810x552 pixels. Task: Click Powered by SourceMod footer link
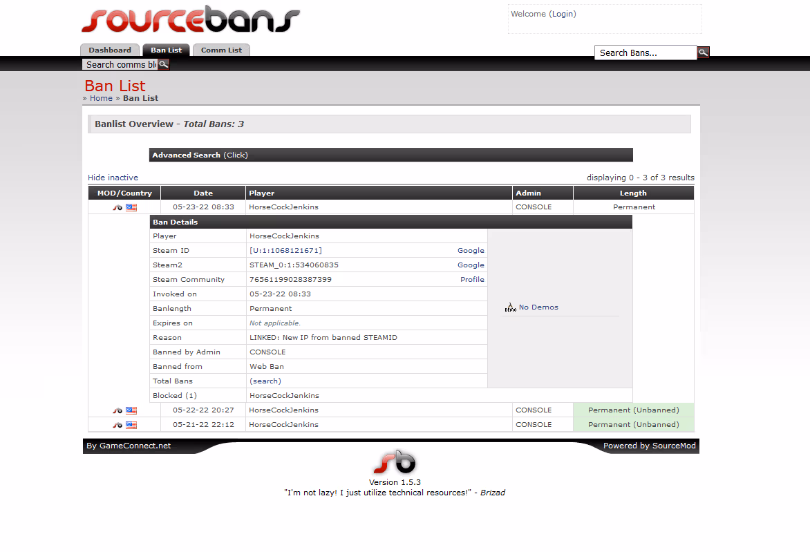650,446
